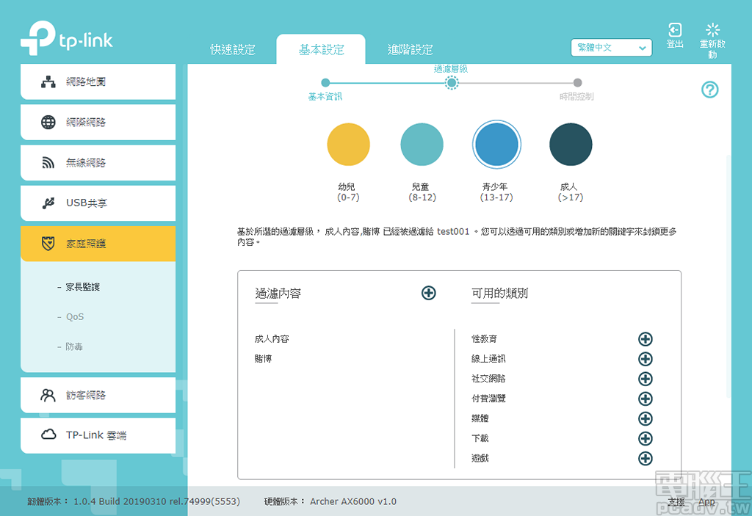Image resolution: width=752 pixels, height=516 pixels.
Task: Click the 支援 link
Action: point(674,501)
